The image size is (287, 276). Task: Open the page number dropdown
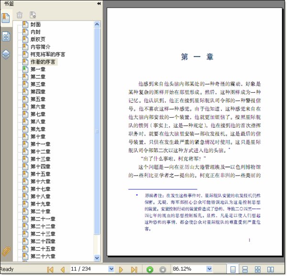coord(111,269)
